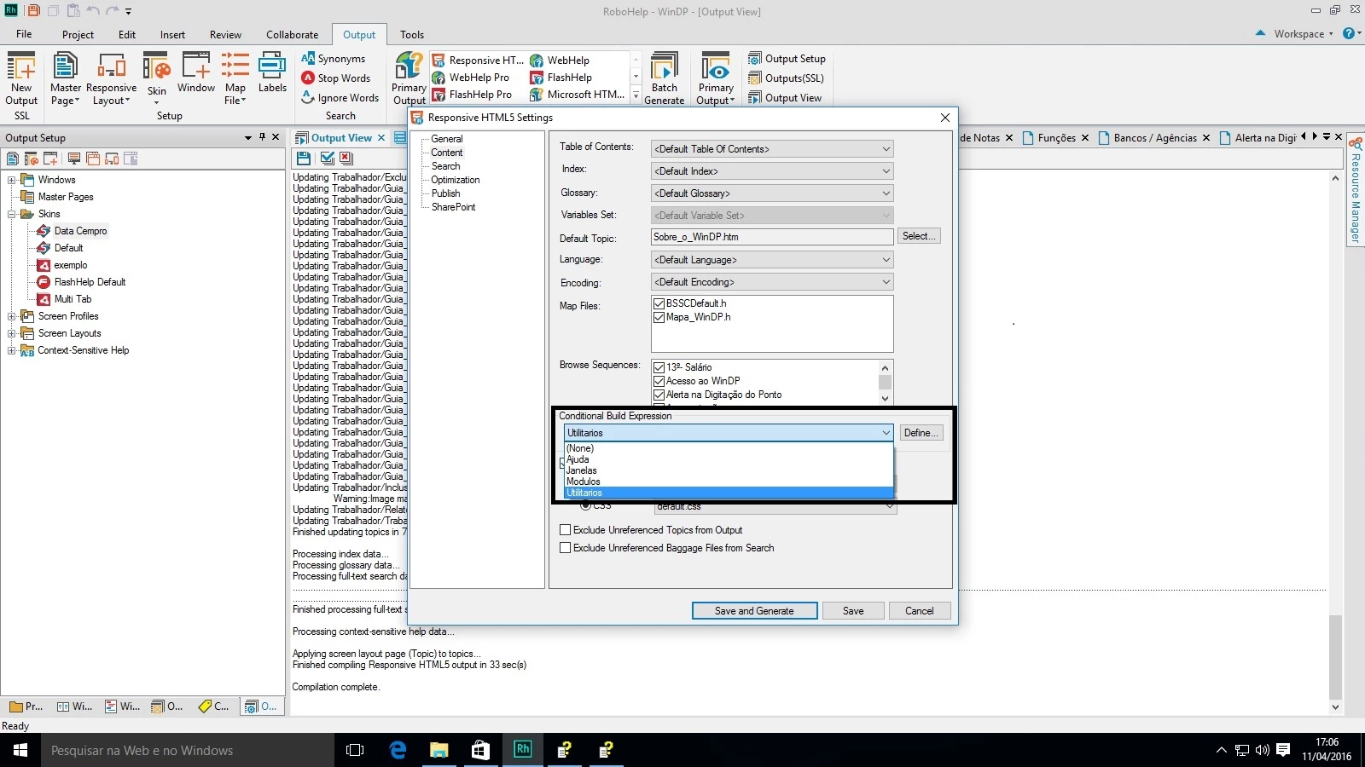
Task: Toggle the BSSCDefault.h map file checkbox
Action: 659,303
